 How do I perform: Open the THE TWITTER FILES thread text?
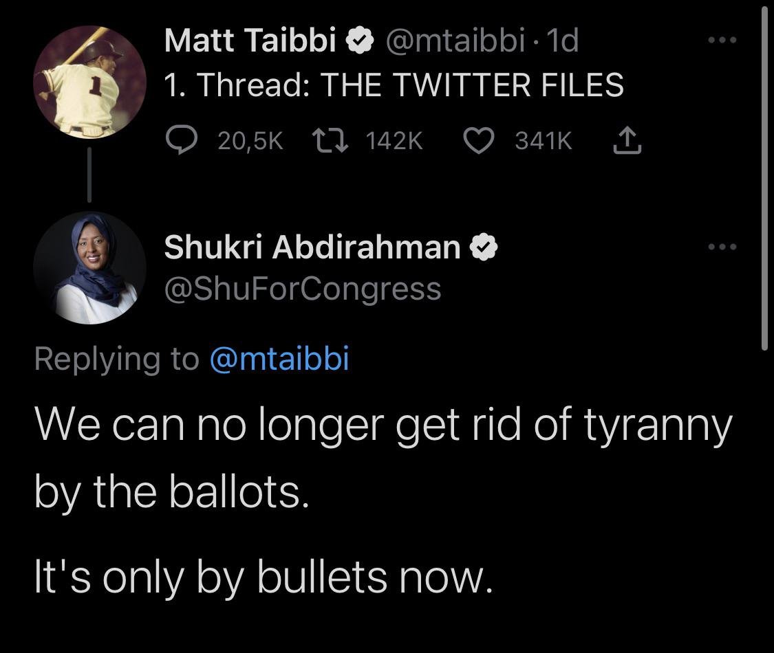[394, 85]
